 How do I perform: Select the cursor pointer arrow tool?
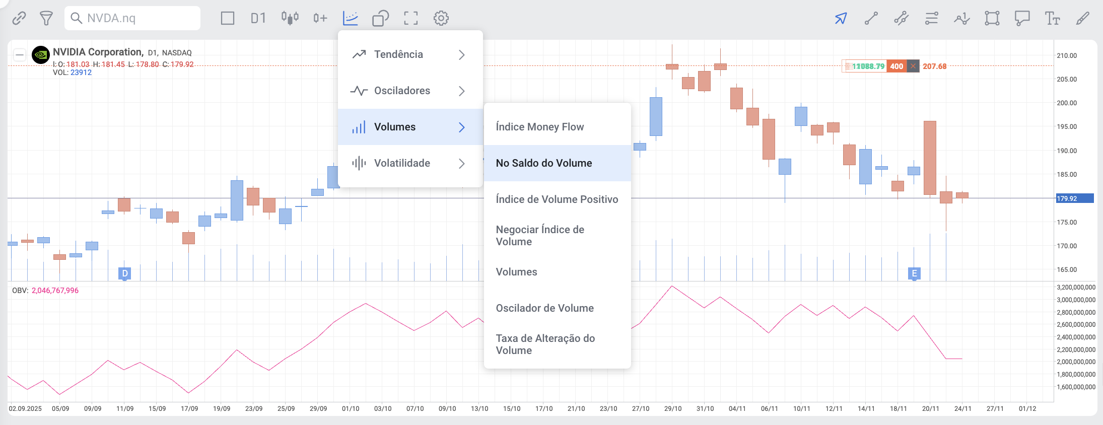click(841, 18)
